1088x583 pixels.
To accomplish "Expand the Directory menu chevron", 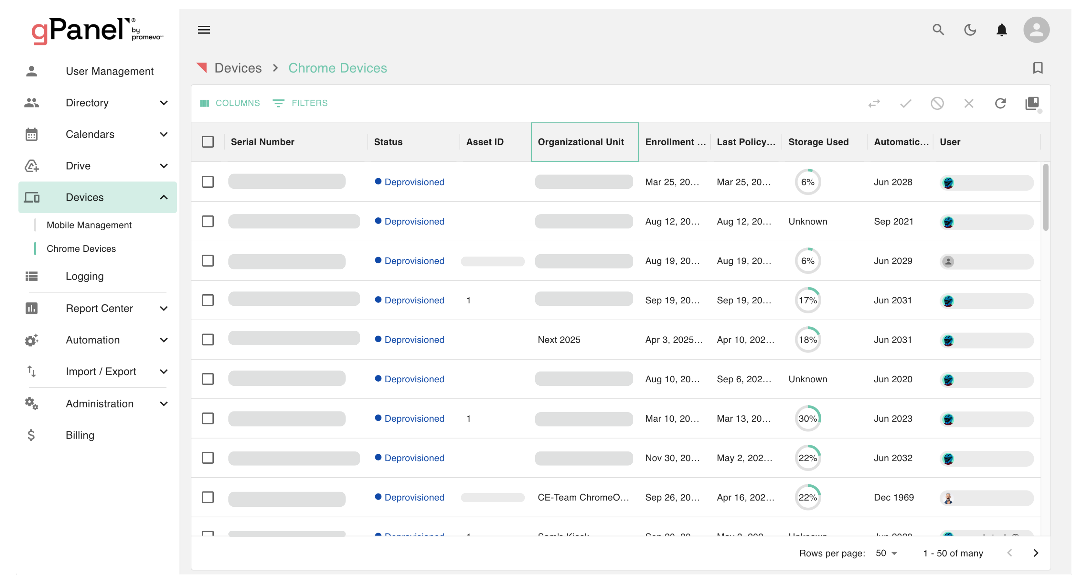I will tap(164, 103).
